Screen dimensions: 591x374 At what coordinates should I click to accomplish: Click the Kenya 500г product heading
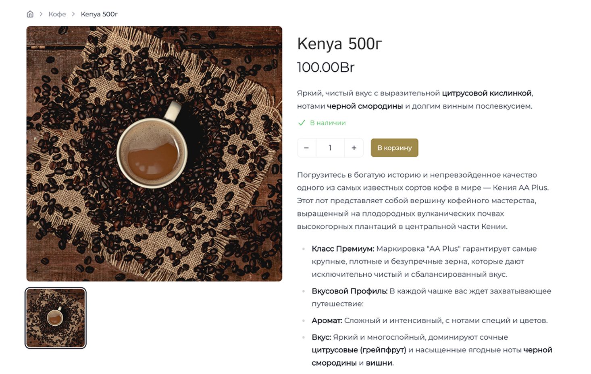click(x=339, y=44)
